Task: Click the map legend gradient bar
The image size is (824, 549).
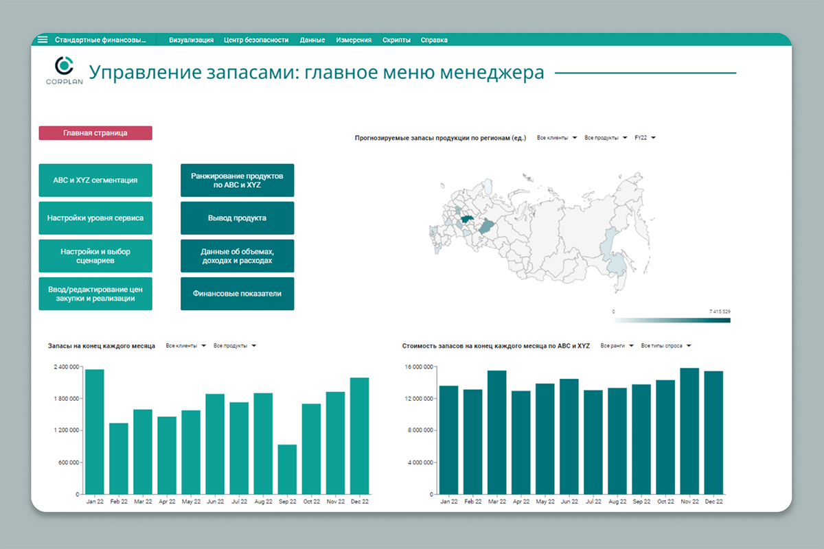Action: click(671, 320)
